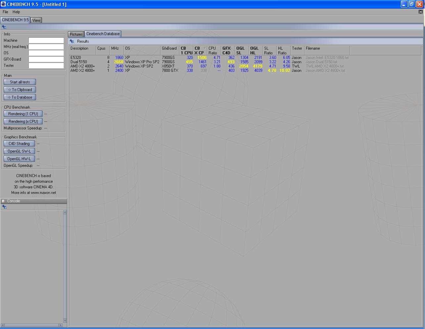Toggle the square box beside the Console header
The height and width of the screenshot is (329, 425).
(3, 201)
